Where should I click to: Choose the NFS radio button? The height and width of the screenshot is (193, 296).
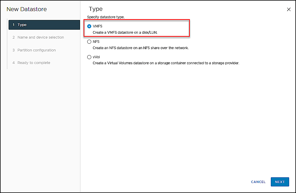coord(89,42)
